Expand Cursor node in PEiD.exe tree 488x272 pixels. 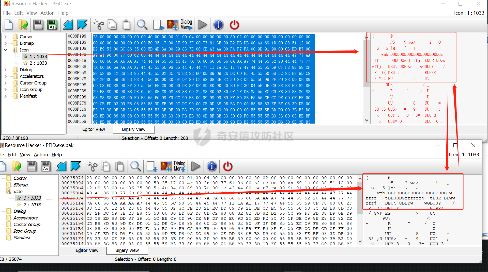[x=6, y=37]
